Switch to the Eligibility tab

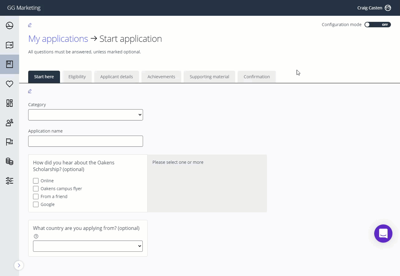point(77,76)
